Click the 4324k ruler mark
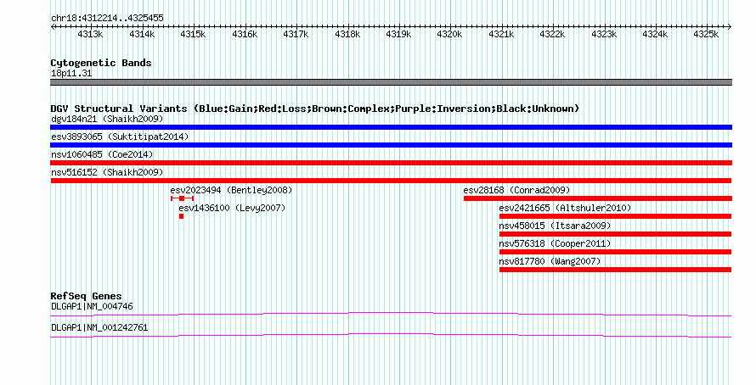The height and width of the screenshot is (385, 756). pyautogui.click(x=655, y=34)
